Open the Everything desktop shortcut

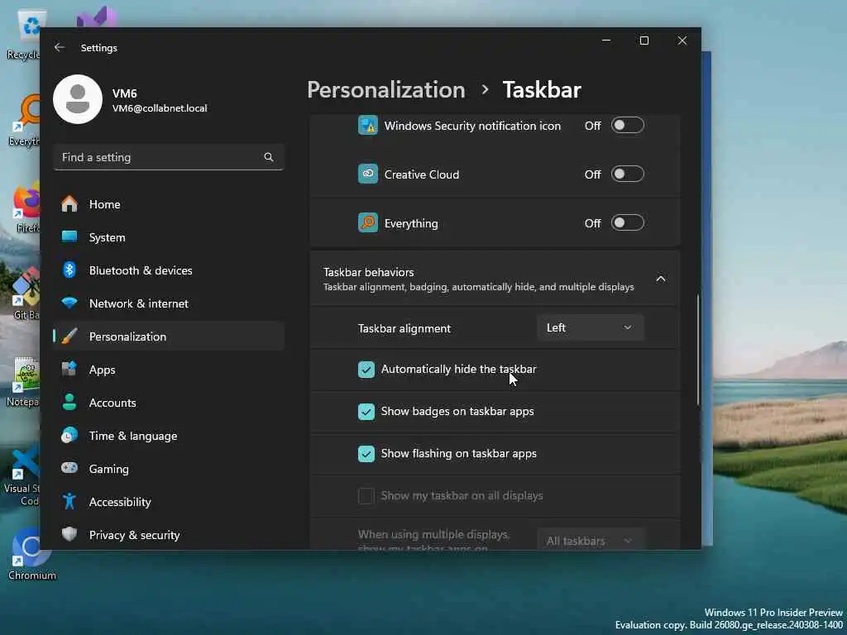[x=25, y=121]
